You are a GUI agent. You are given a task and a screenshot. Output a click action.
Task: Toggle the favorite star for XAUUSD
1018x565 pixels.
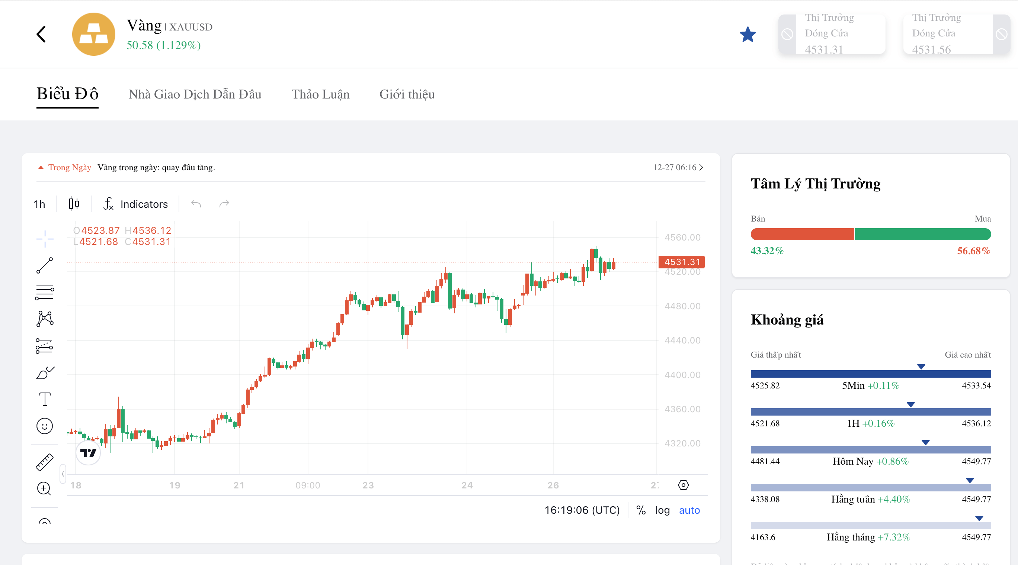click(x=748, y=34)
